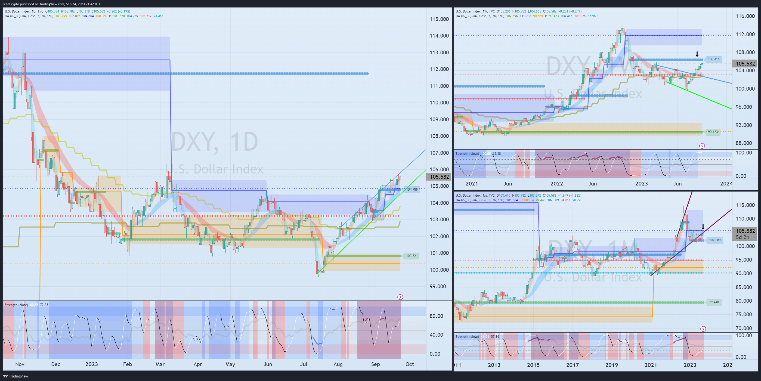Click the lightning event icon on the monthly chart
The image size is (761, 381).
coord(703,329)
